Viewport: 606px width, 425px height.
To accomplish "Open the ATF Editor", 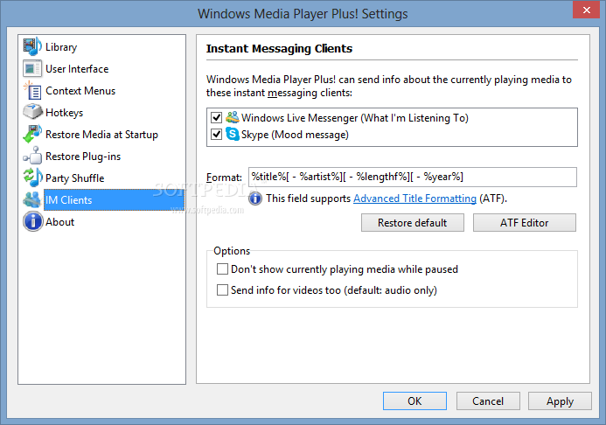I will click(525, 222).
